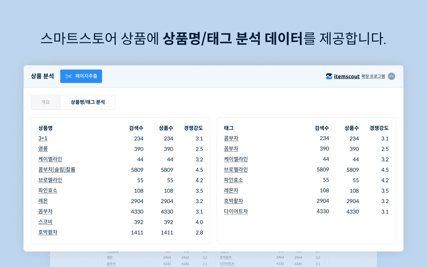Select the 호박팥차 product link

point(48,232)
